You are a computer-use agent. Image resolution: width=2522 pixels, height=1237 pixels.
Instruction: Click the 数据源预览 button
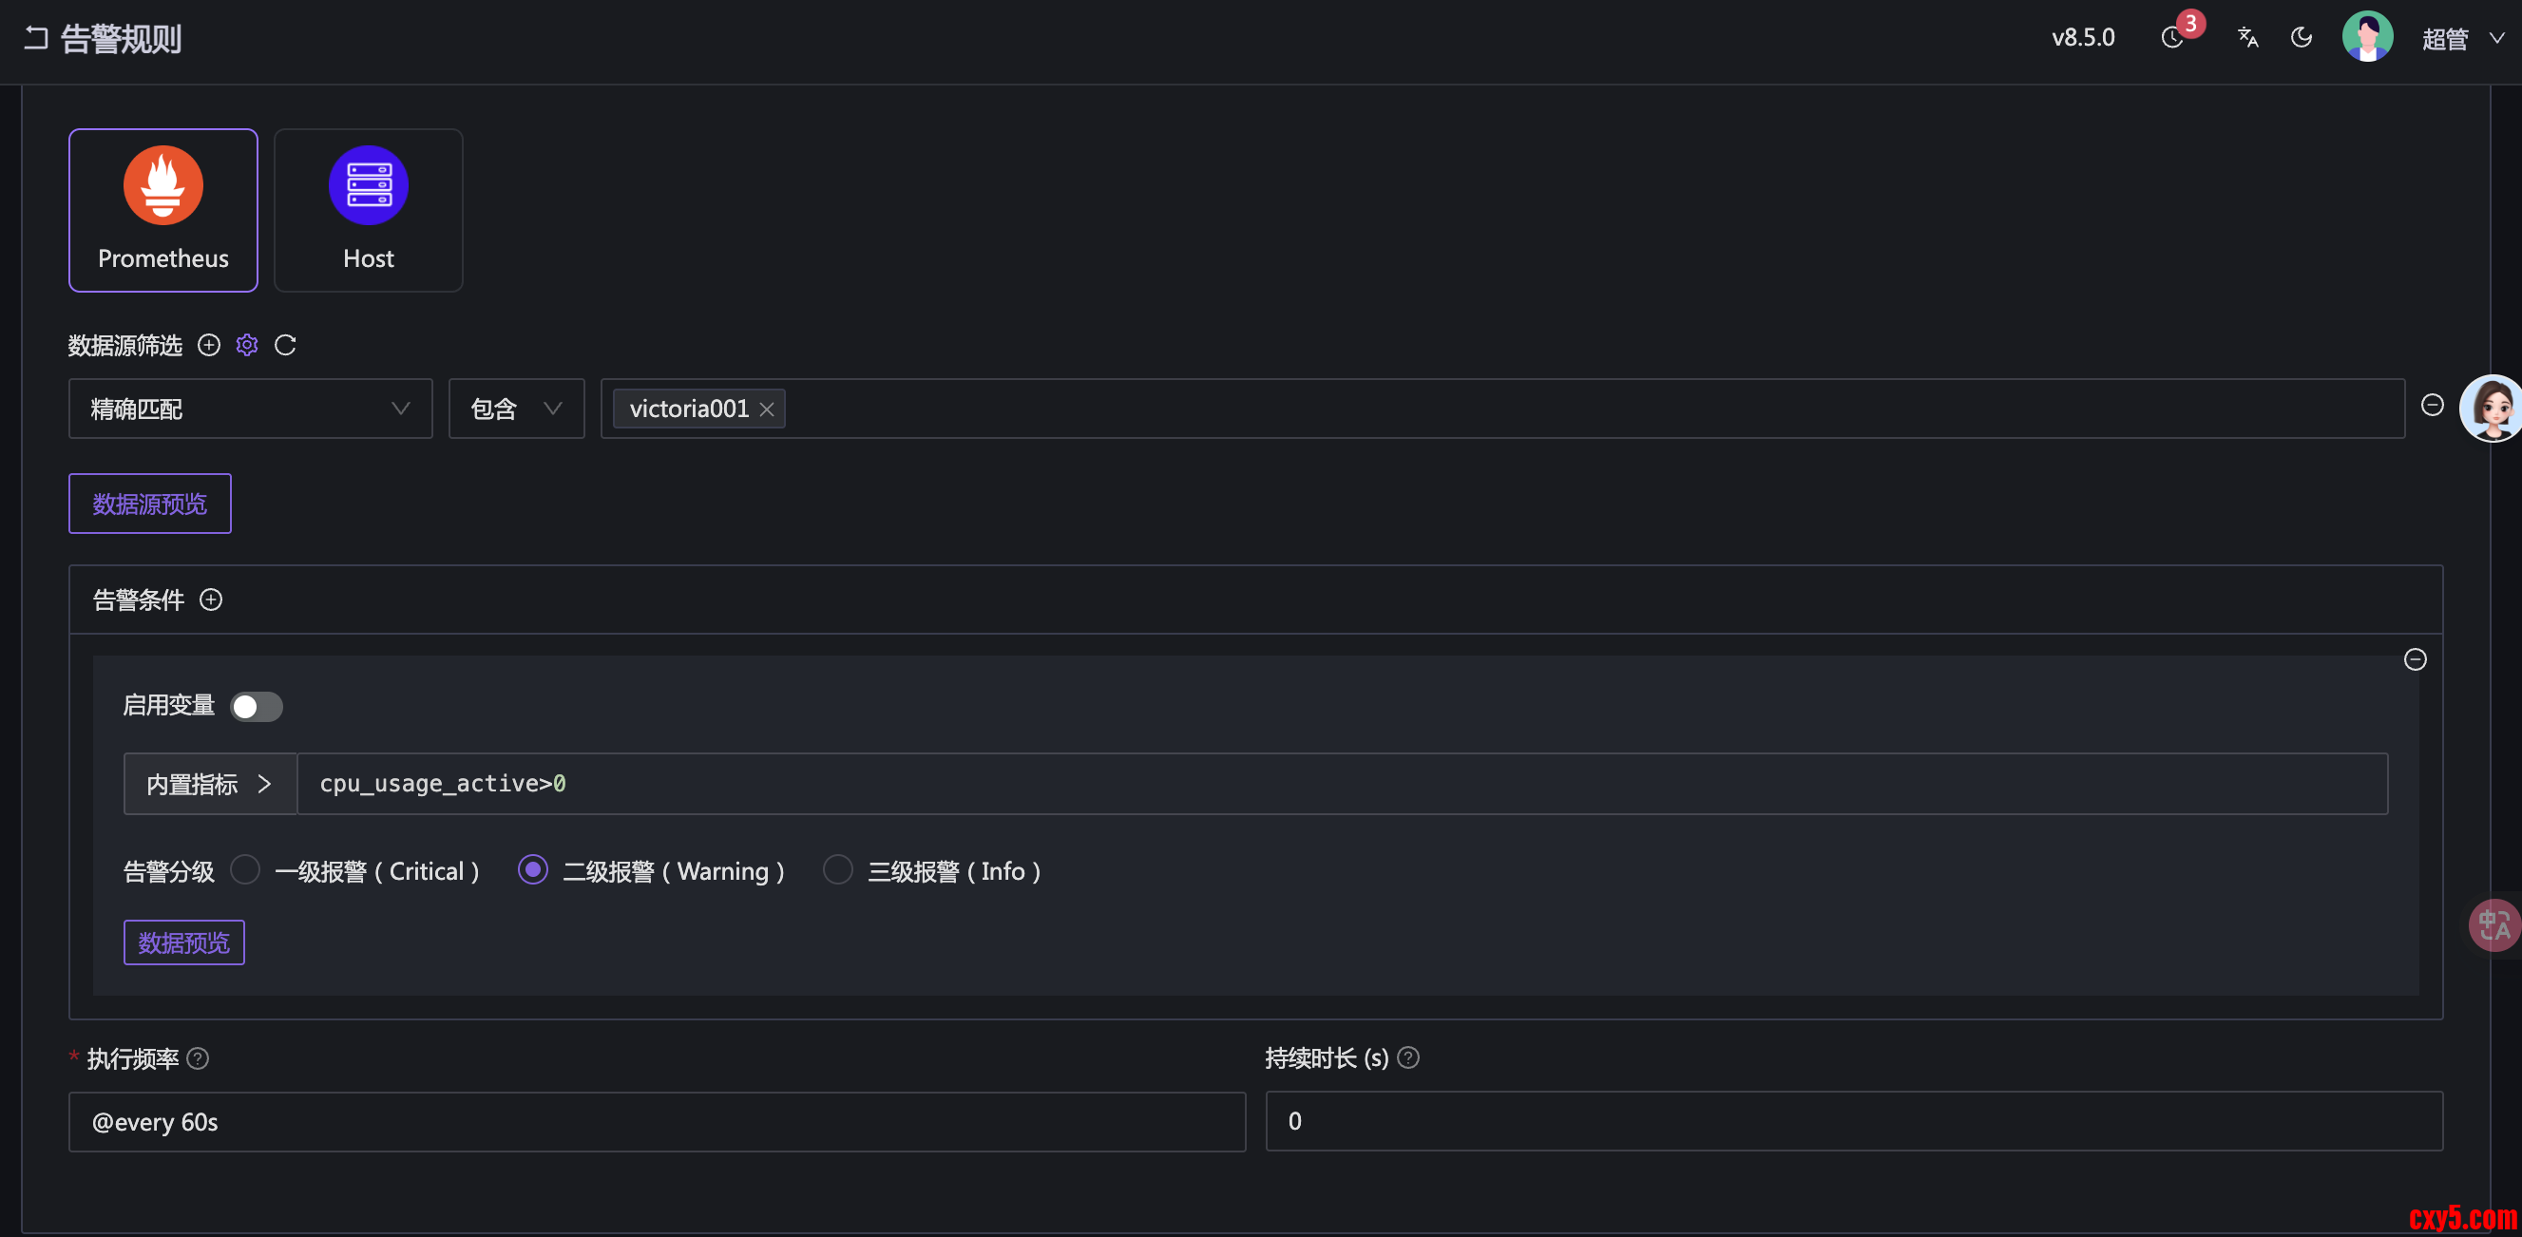coord(150,503)
